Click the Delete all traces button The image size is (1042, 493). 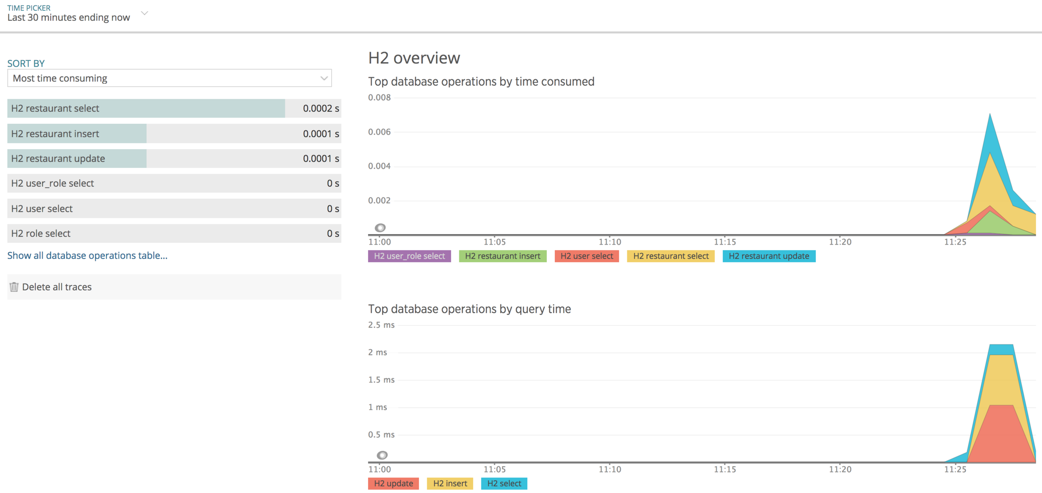(x=57, y=287)
